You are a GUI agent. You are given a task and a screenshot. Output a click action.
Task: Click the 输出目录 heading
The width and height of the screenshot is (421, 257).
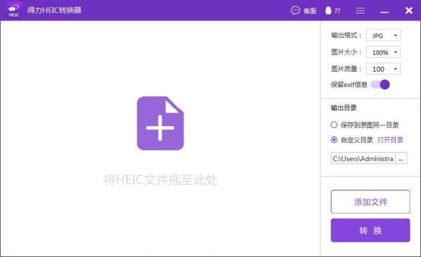coord(343,108)
